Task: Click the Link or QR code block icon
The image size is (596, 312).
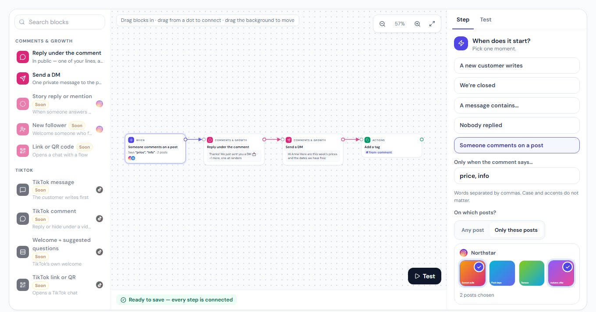Action: coord(23,151)
